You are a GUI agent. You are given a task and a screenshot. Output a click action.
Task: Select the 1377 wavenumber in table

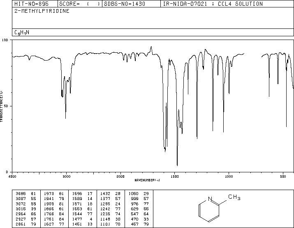click(x=105, y=199)
